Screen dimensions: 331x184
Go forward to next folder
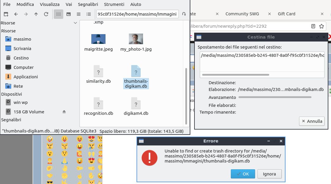coord(26,14)
